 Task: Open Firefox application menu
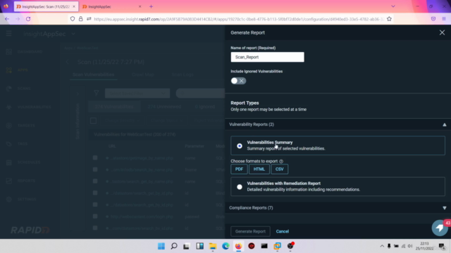click(x=444, y=19)
